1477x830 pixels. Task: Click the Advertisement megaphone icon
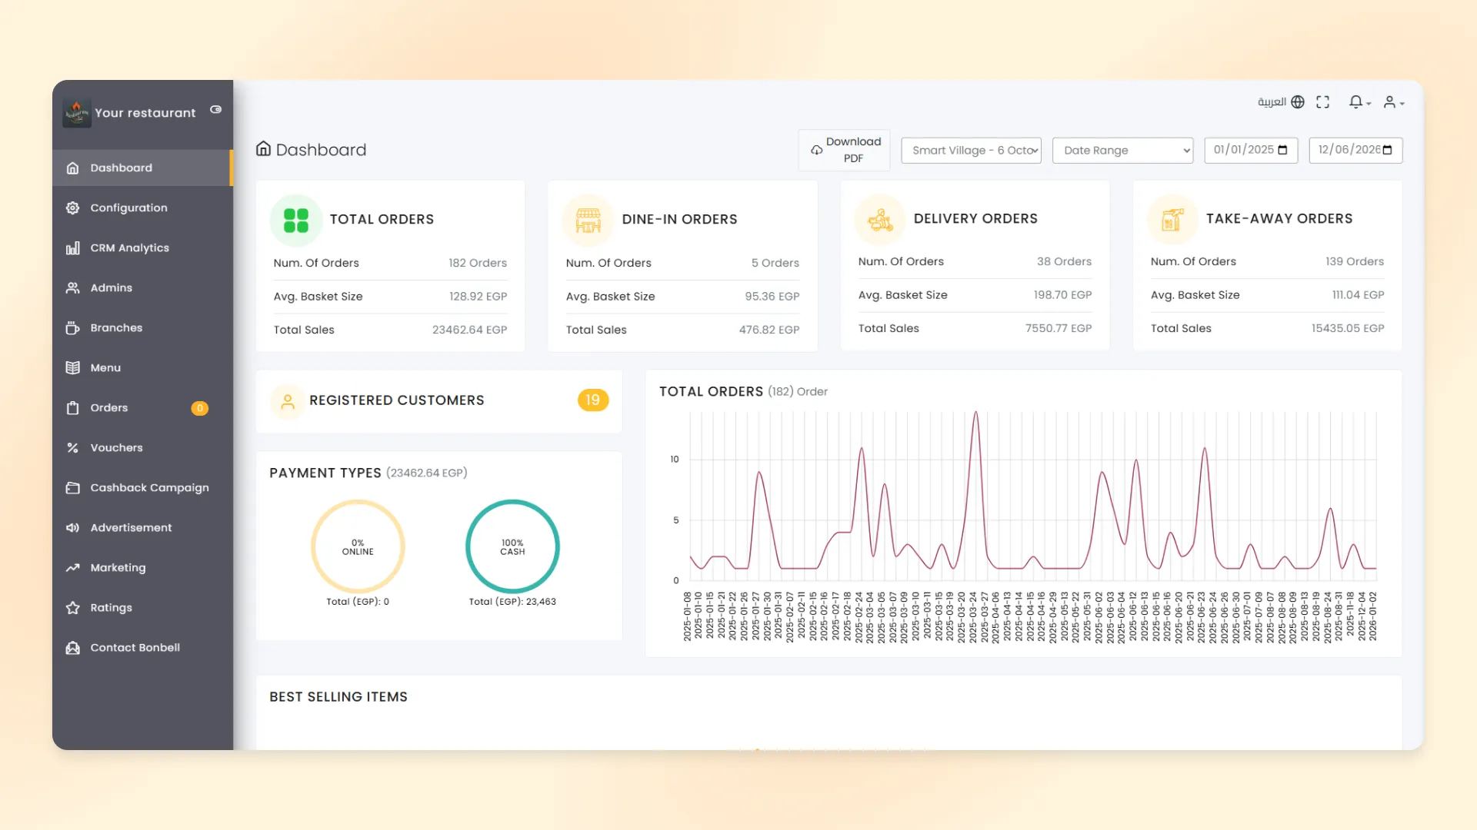point(73,528)
